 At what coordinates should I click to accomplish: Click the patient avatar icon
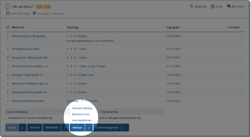click(x=7, y=7)
